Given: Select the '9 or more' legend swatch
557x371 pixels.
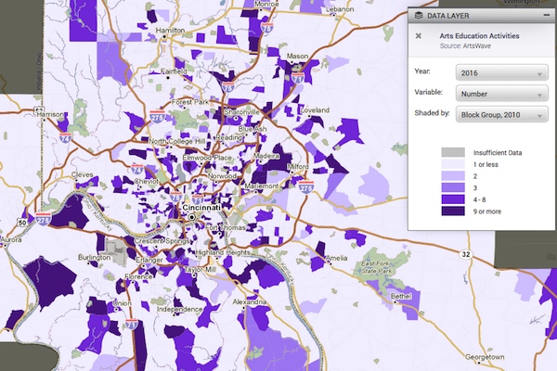Looking at the screenshot, I should pos(451,211).
